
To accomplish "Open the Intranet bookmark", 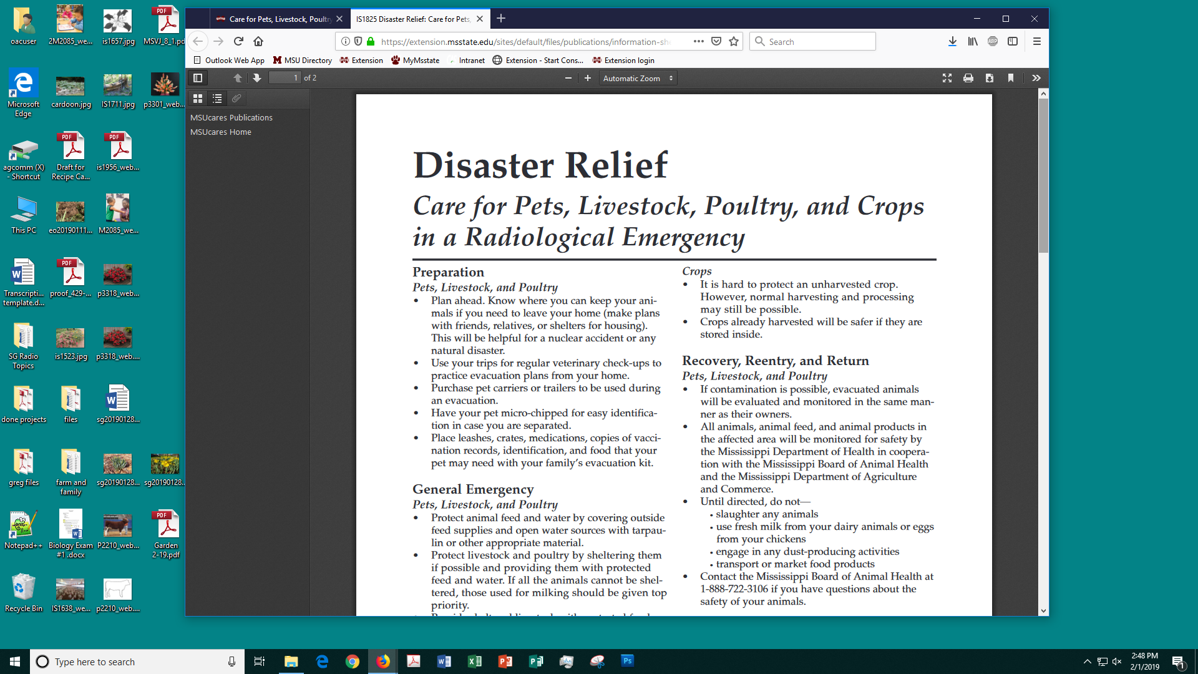I will point(466,61).
